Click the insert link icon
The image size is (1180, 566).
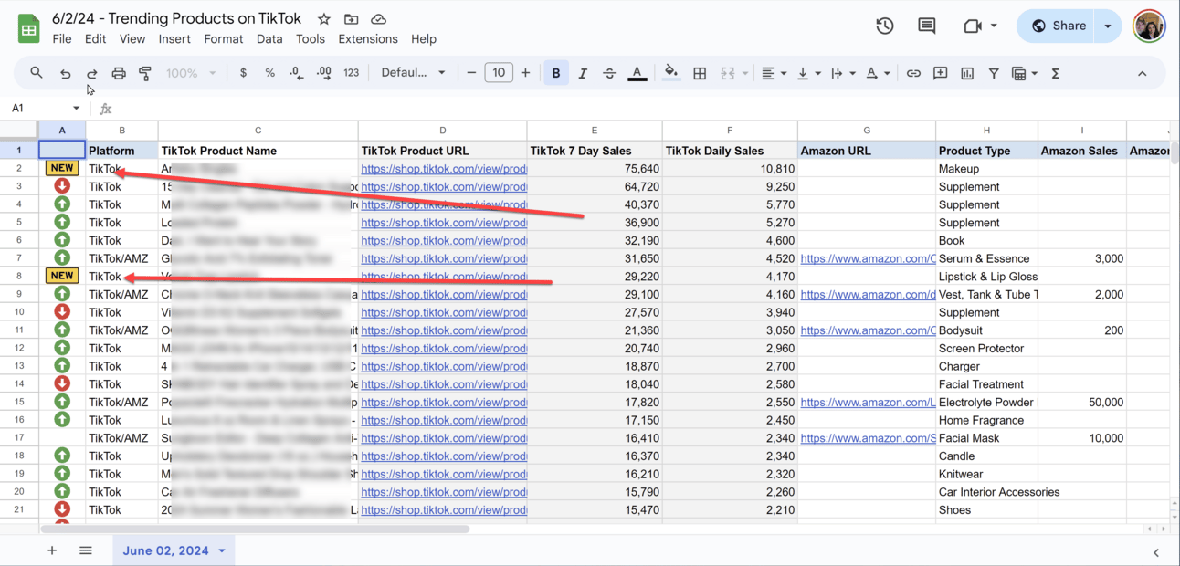(913, 73)
